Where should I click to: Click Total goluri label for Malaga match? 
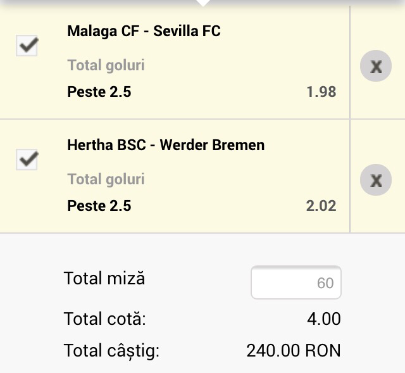[x=106, y=65]
